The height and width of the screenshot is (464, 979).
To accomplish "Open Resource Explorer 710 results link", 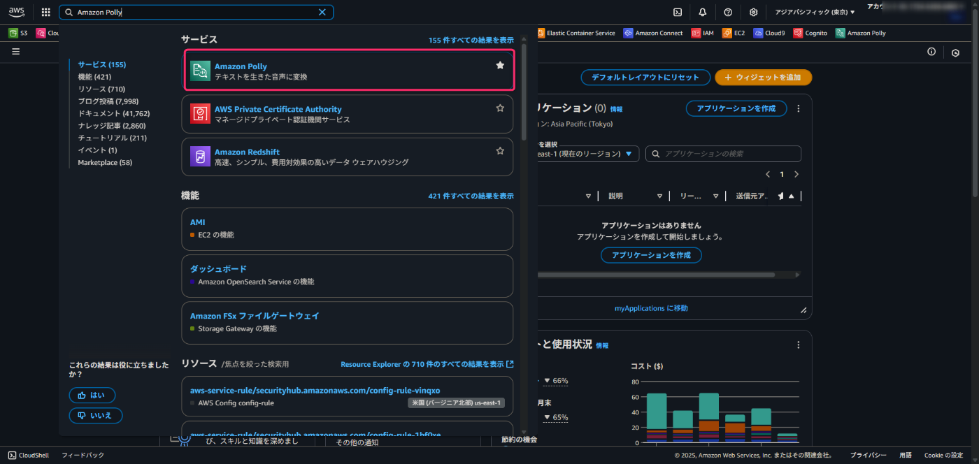I will (427, 364).
